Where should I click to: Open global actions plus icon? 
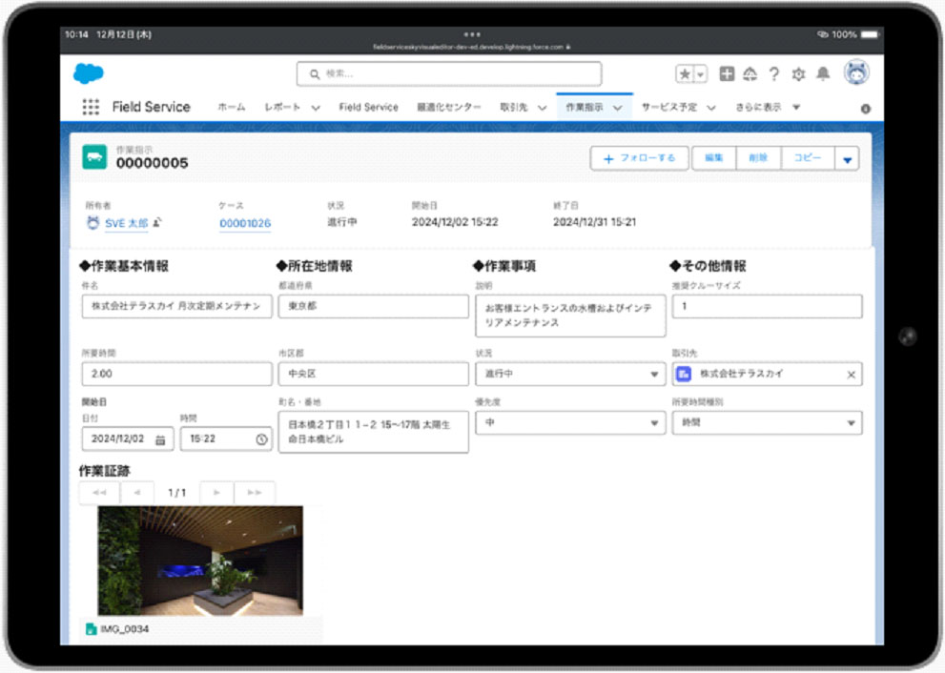click(727, 73)
